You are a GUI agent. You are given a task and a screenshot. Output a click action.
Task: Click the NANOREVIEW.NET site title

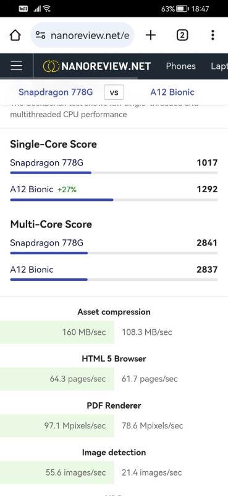(x=106, y=66)
